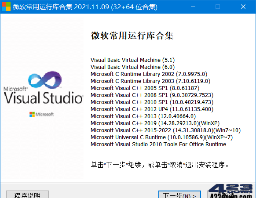Click the Visual Studio wordmark text
Image resolution: width=256 pixels, height=198 pixels.
point(43,97)
